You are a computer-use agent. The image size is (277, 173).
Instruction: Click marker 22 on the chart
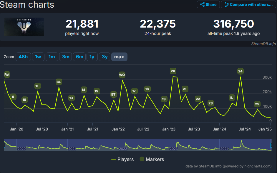tap(198, 99)
